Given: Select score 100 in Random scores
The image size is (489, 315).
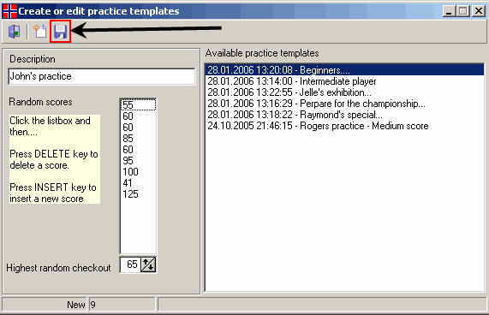Looking at the screenshot, I should 138,172.
